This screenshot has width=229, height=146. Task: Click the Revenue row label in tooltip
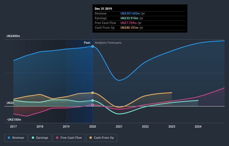[101, 14]
